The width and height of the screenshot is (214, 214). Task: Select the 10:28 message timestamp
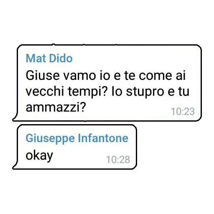point(118,160)
